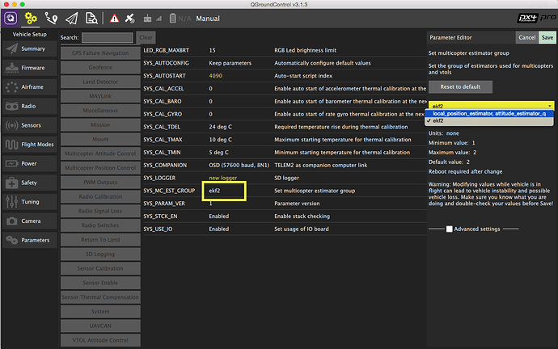
Task: Open the Flight Modes setup page
Action: coord(30,145)
